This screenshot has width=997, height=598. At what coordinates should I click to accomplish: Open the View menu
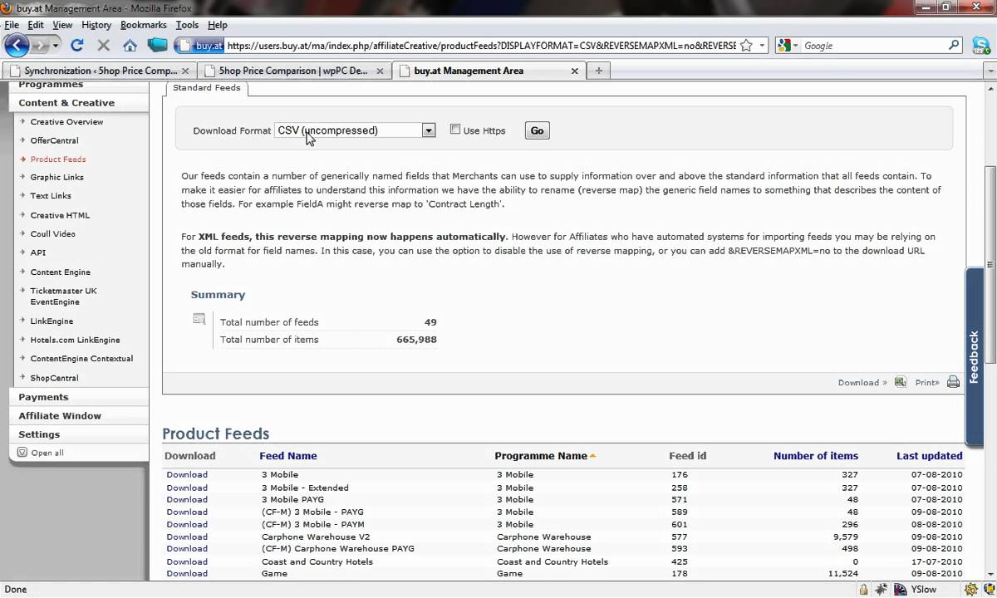tap(62, 25)
